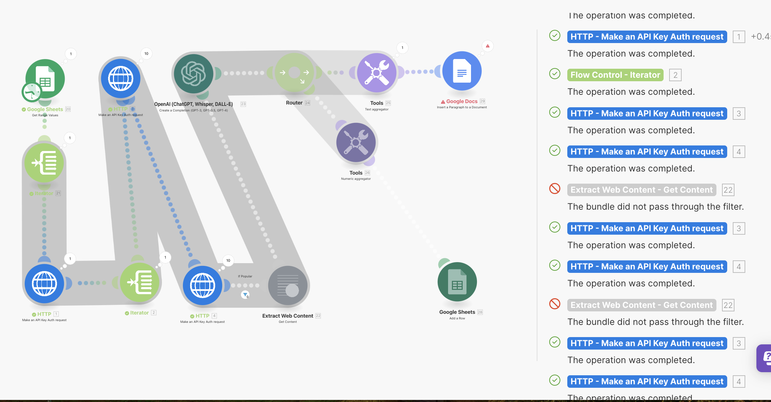
Task: Click the Google Sheets Add a Row module
Action: click(457, 282)
